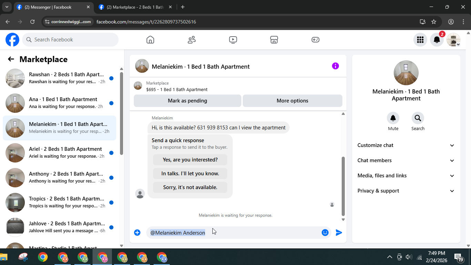
Task: Click the large listing thumbnail in right panel
Action: tap(406, 73)
